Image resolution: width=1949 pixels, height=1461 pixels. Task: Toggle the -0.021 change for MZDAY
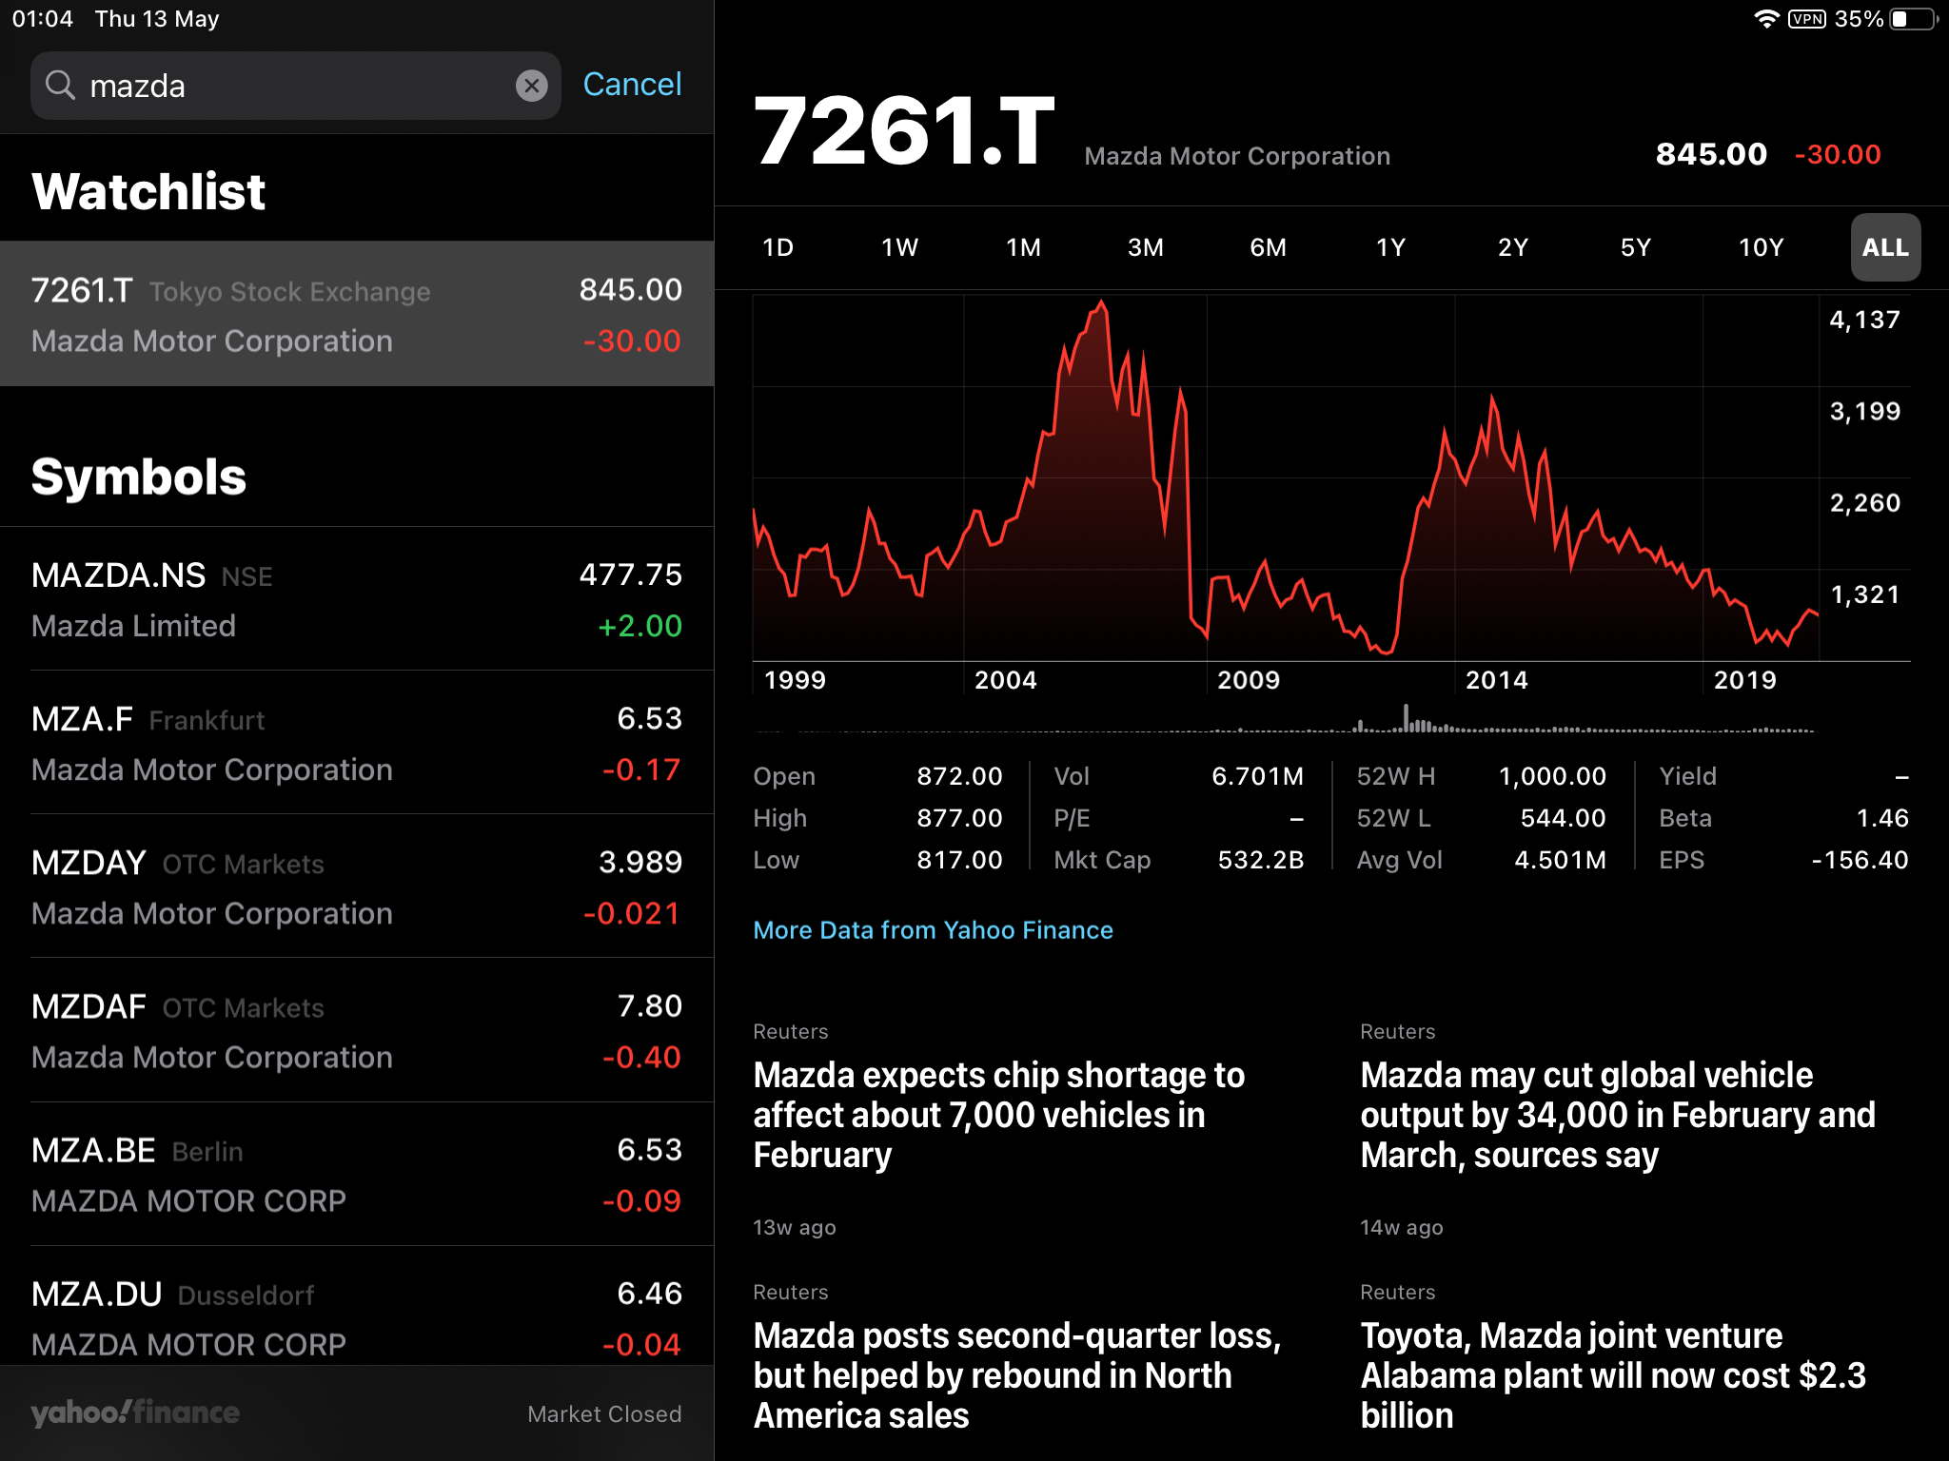pos(632,913)
